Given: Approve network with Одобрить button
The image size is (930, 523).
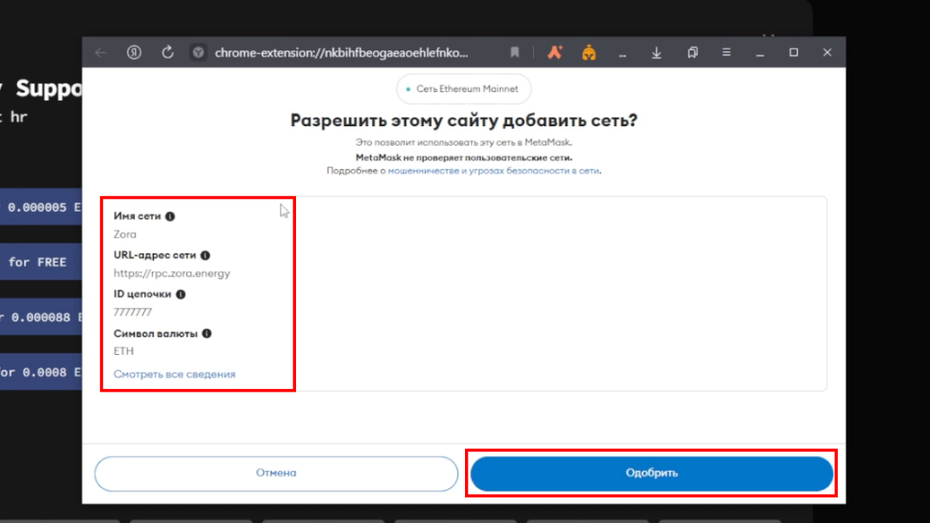Looking at the screenshot, I should pos(651,474).
